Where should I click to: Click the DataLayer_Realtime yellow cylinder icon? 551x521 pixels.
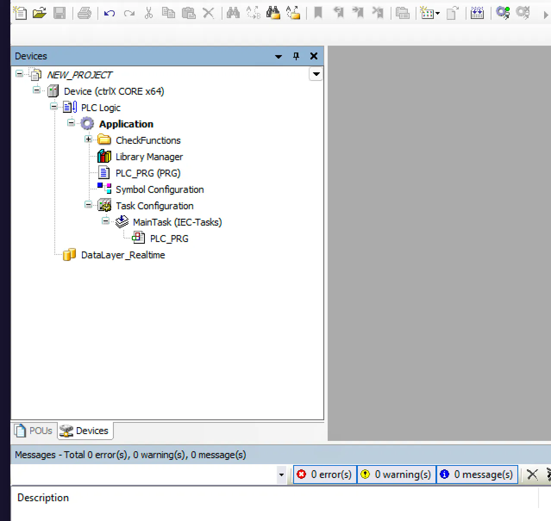point(69,255)
